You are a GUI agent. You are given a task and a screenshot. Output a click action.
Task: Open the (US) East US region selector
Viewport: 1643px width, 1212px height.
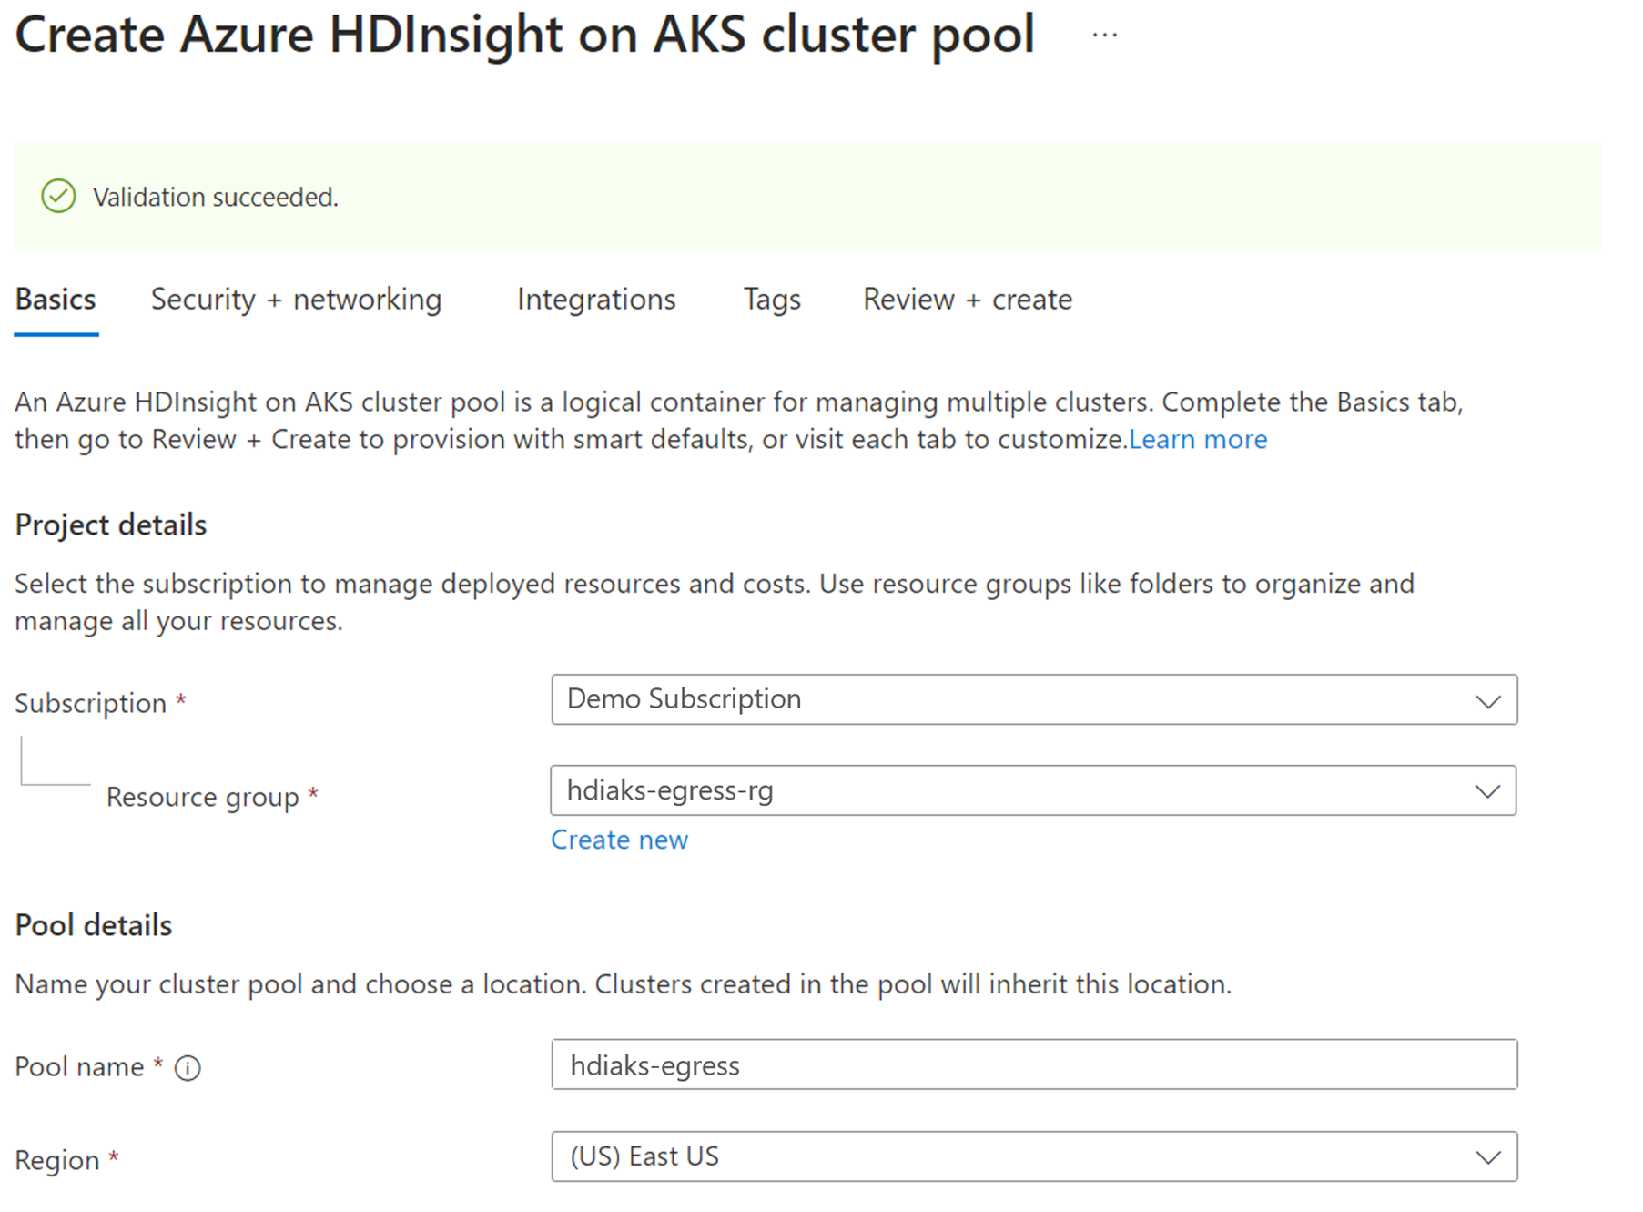[x=1034, y=1156]
